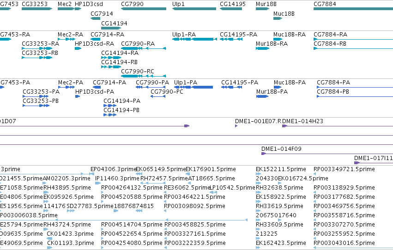Click the IP11460.3prime EST label
Image resolution: width=393 pixels, height=250 pixels.
click(117, 179)
